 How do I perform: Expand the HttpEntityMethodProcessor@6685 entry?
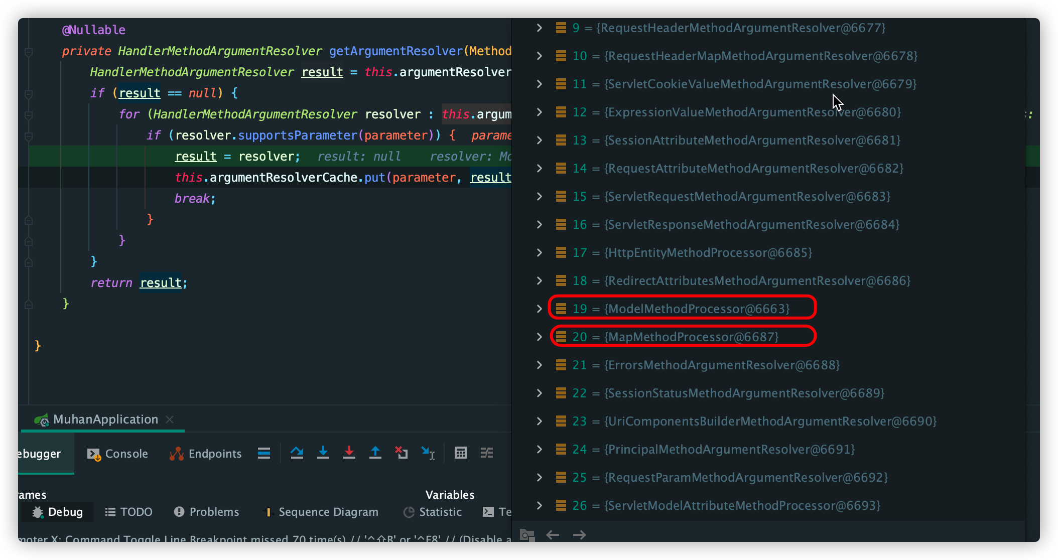click(x=540, y=252)
